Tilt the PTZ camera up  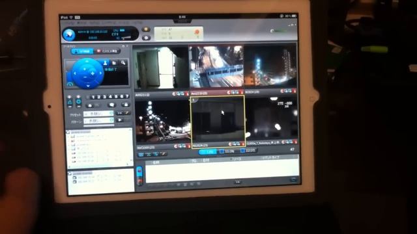click(87, 62)
